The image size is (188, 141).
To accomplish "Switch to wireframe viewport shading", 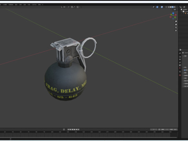I will coord(169,7).
